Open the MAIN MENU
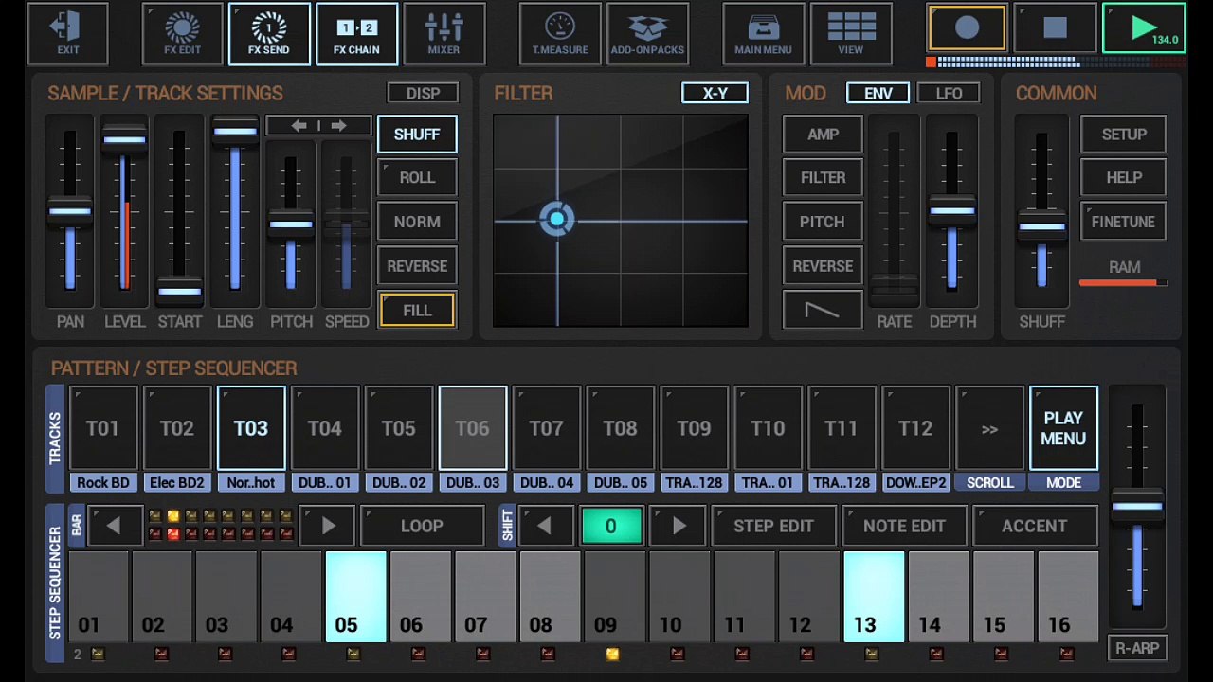The width and height of the screenshot is (1213, 682). point(763,34)
